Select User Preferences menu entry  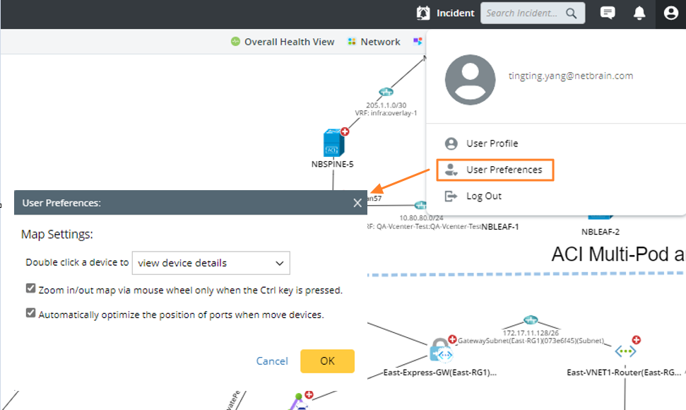coord(495,170)
